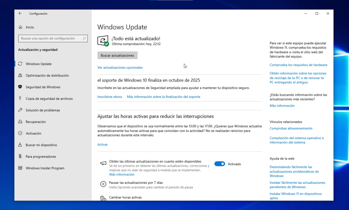Image resolution: width=349 pixels, height=210 pixels.
Task: Click the Buscar una opción de configuración field
Action: click(x=53, y=38)
